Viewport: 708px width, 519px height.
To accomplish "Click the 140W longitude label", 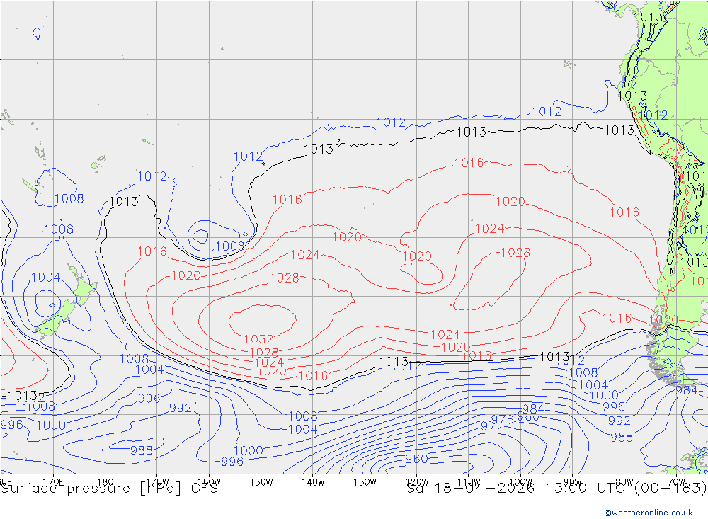I will pyautogui.click(x=313, y=482).
